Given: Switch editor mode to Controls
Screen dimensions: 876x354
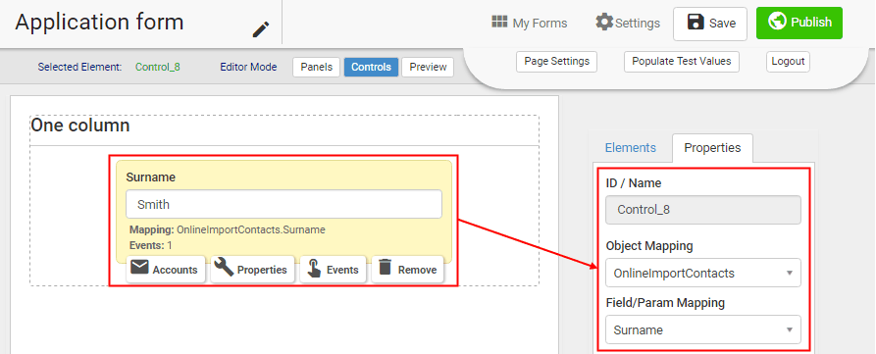Looking at the screenshot, I should 371,67.
